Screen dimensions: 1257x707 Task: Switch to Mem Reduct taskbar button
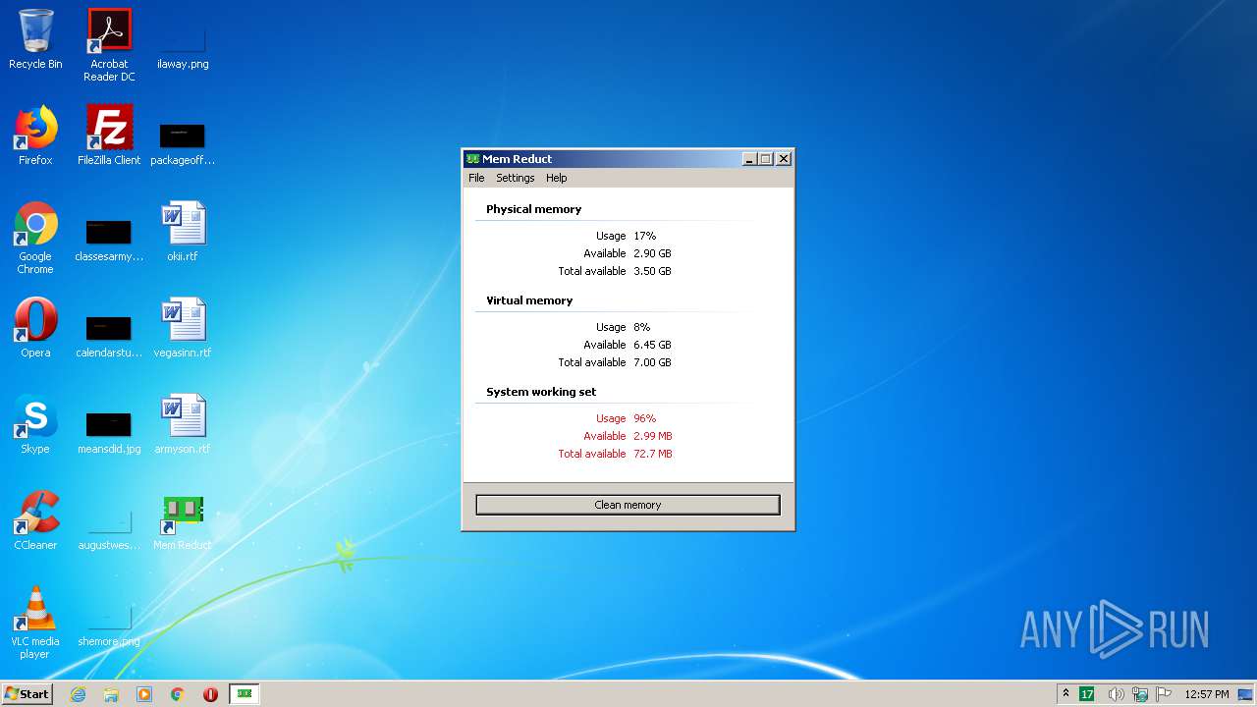coord(245,694)
